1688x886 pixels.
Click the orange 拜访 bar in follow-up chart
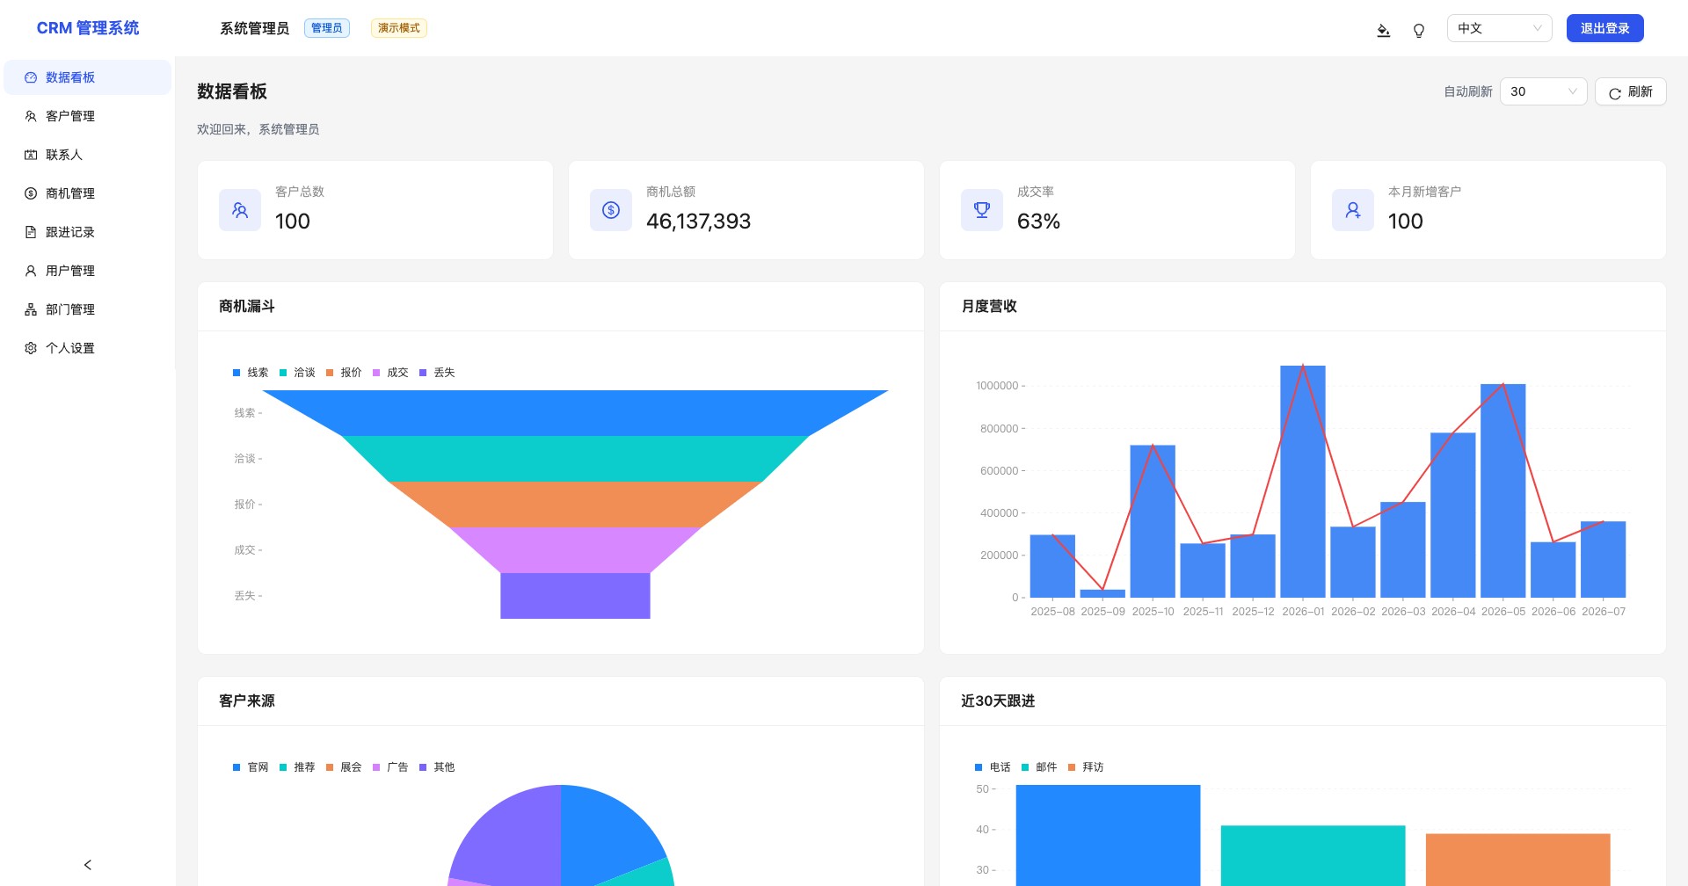tap(1517, 860)
